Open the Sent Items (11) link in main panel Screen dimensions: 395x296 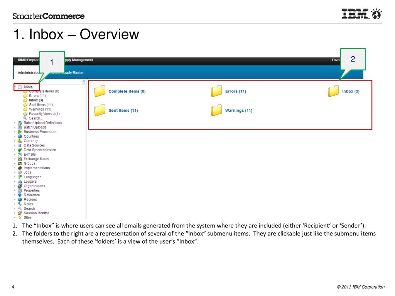[x=123, y=111]
